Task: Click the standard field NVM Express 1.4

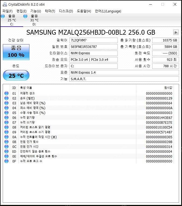Action: tap(124, 73)
